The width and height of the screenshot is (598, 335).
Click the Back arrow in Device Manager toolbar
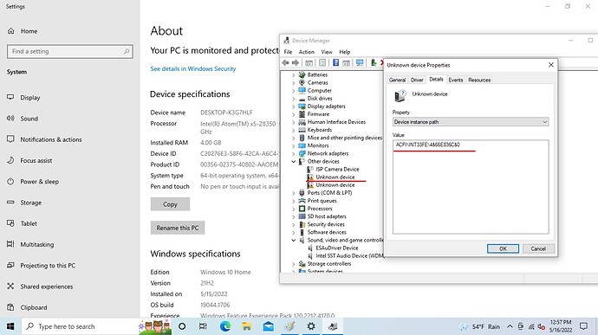[285, 62]
